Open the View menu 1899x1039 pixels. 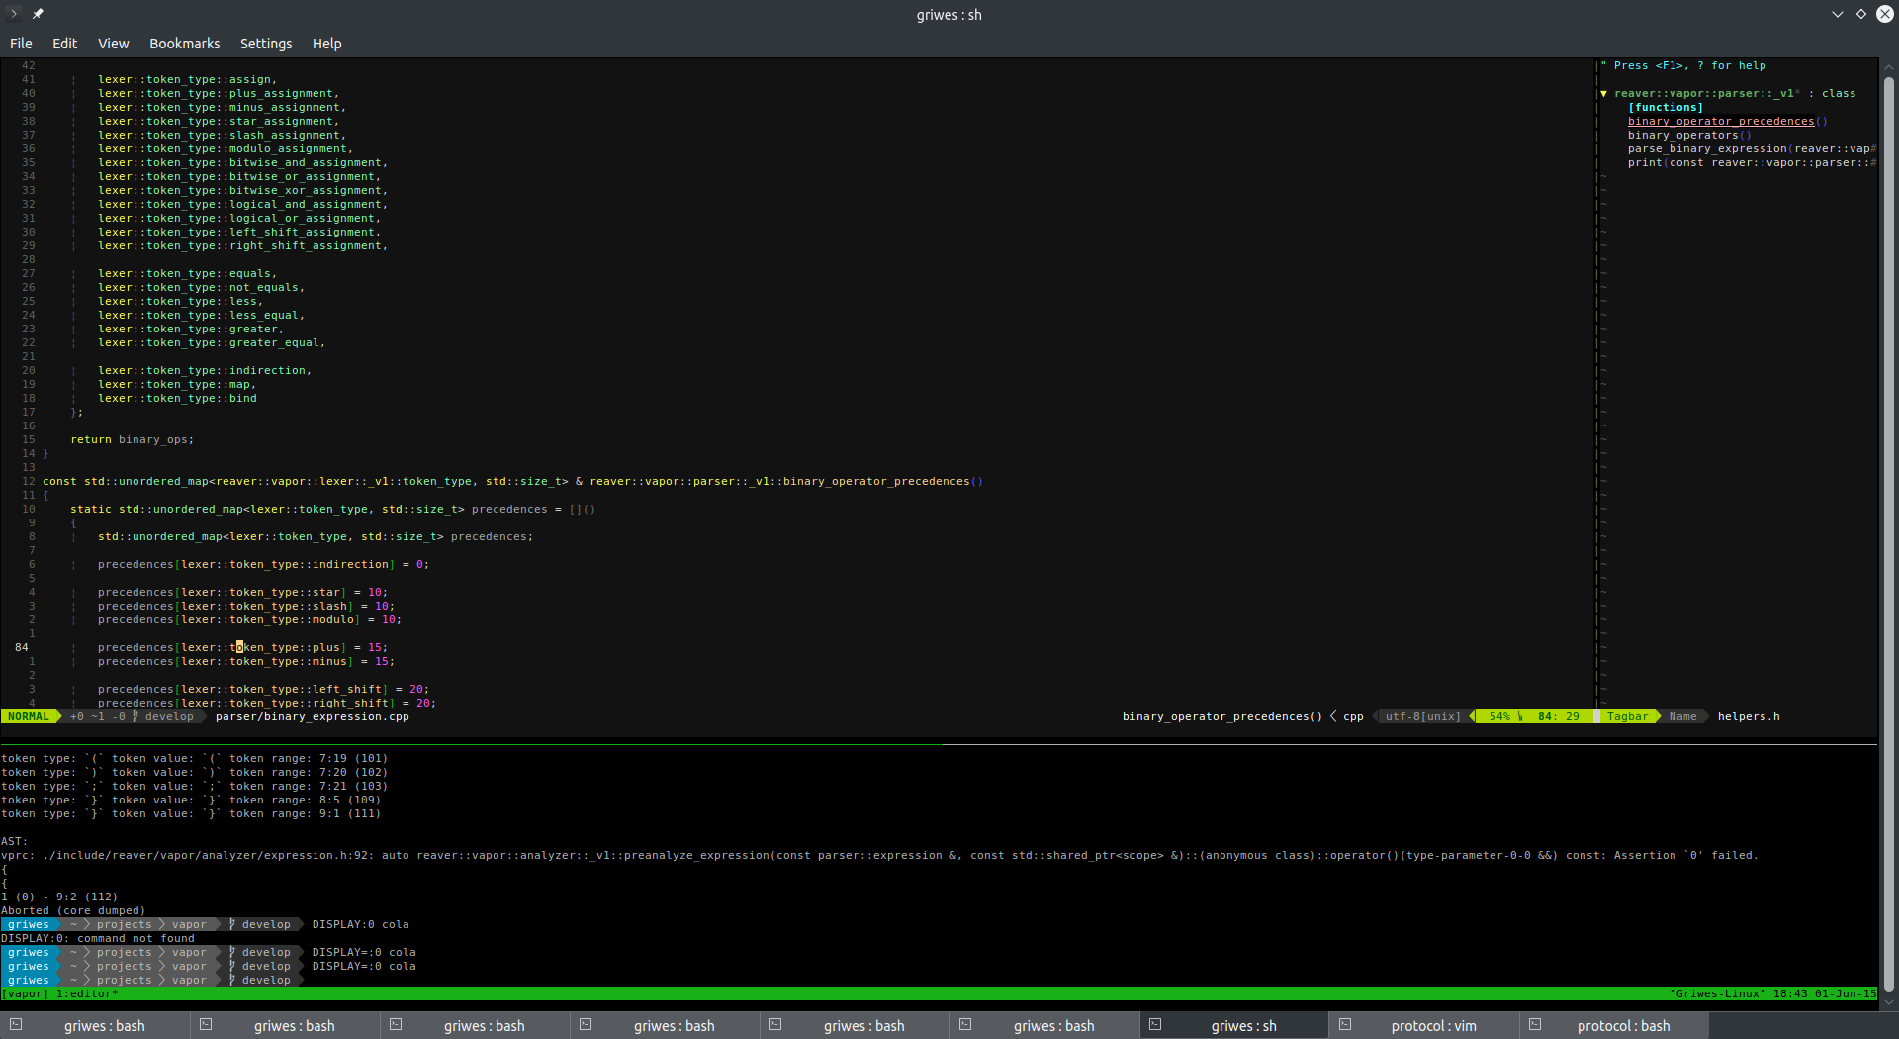113,44
